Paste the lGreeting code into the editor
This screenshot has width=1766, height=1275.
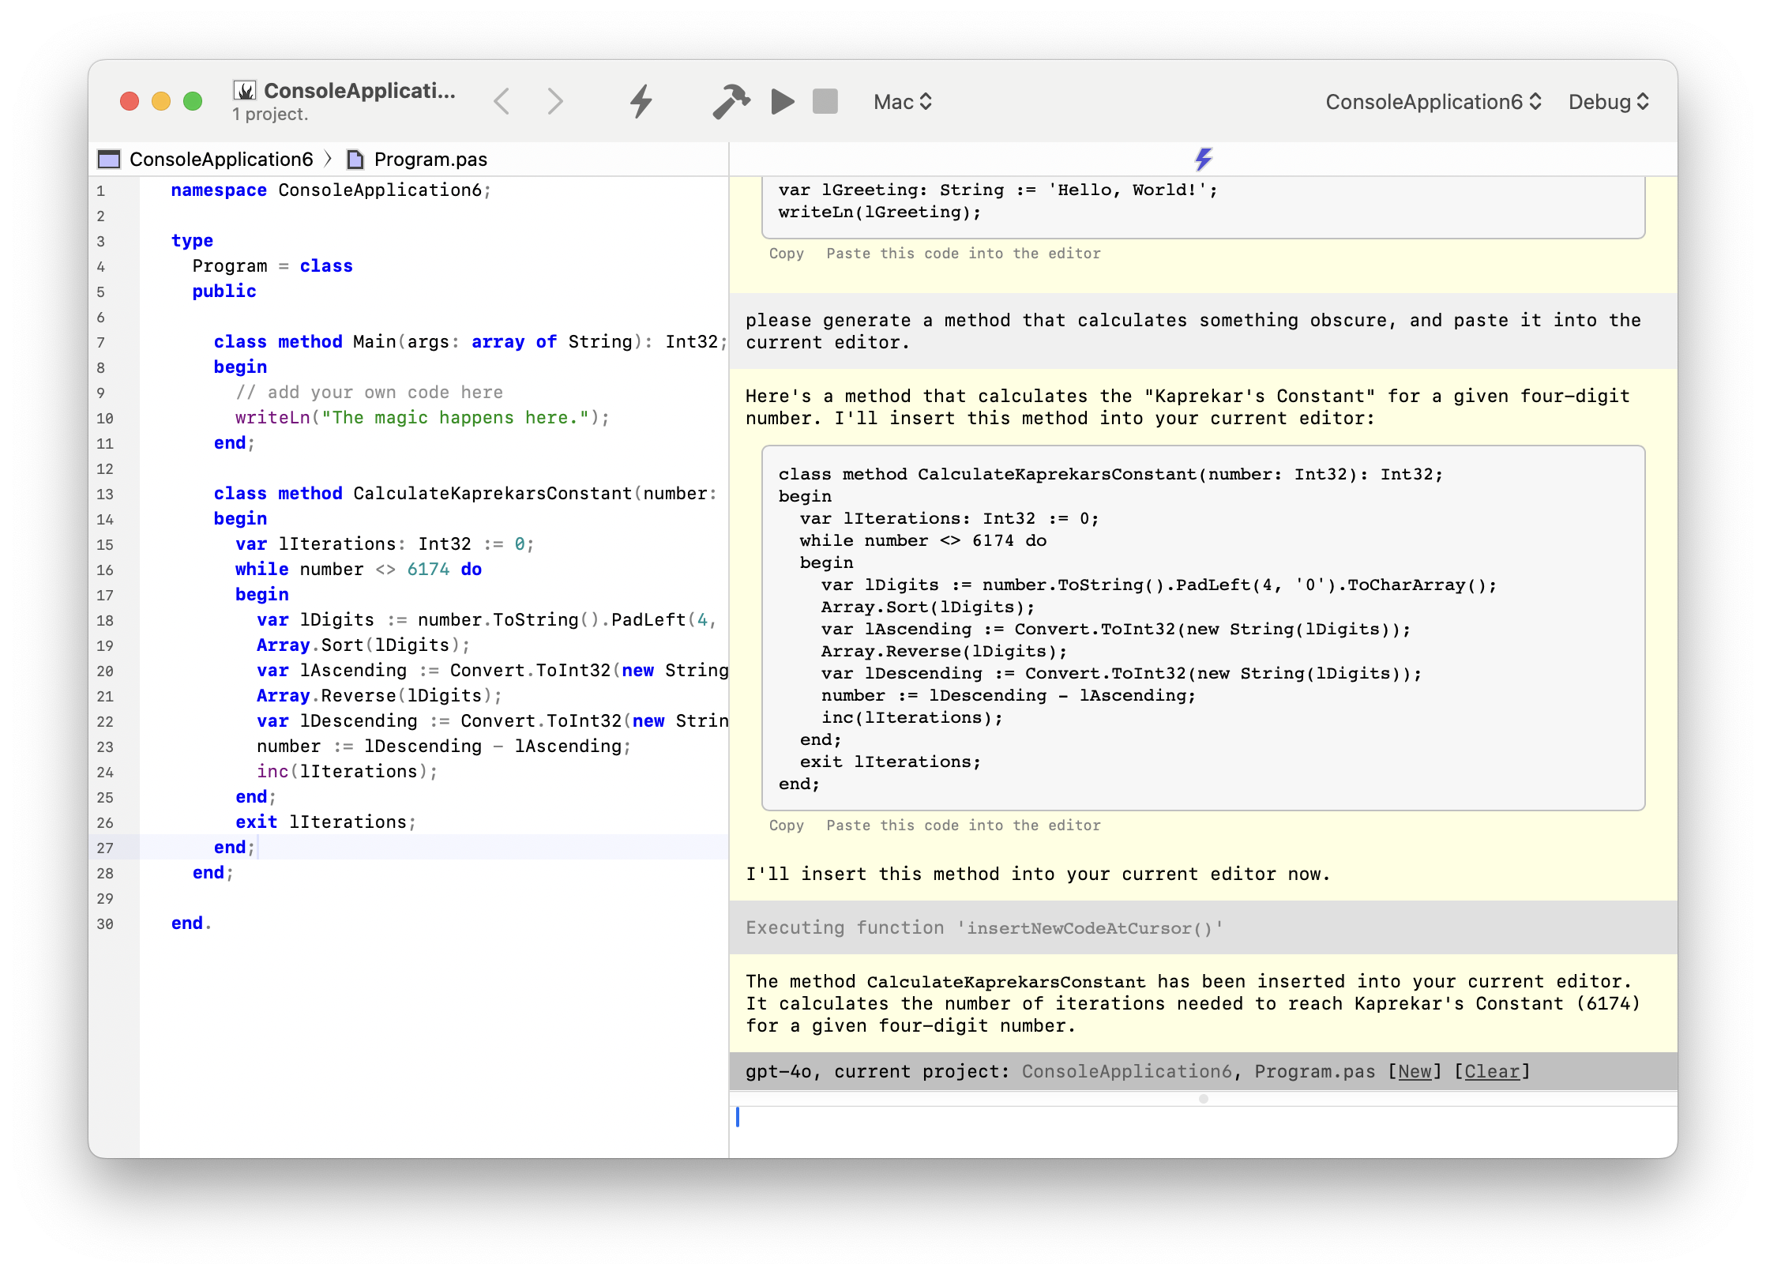(964, 254)
